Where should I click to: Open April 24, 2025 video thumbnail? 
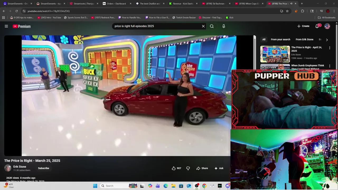coord(275,54)
